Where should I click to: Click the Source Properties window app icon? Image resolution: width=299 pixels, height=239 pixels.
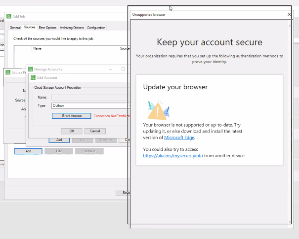(x=8, y=72)
